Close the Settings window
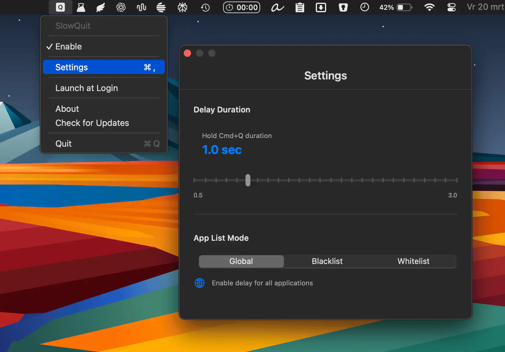Screen dimensions: 505x352 pos(187,53)
